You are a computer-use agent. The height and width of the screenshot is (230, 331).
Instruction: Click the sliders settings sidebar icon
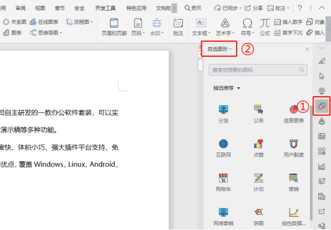pos(321,181)
